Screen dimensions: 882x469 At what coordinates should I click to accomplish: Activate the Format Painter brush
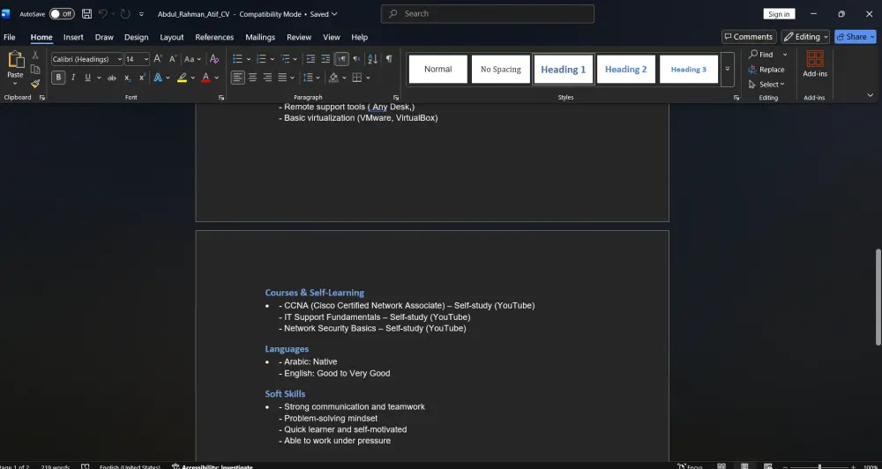(x=35, y=84)
